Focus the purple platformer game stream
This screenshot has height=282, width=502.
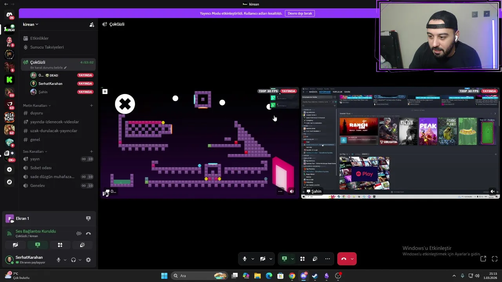(x=200, y=143)
